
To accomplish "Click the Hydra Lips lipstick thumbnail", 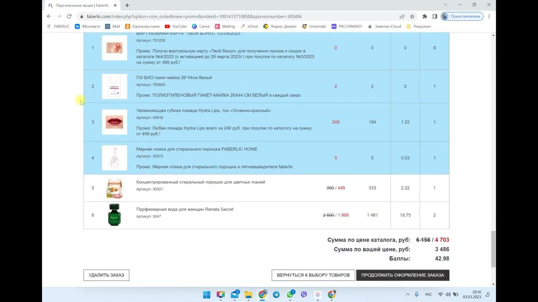I will pos(114,122).
